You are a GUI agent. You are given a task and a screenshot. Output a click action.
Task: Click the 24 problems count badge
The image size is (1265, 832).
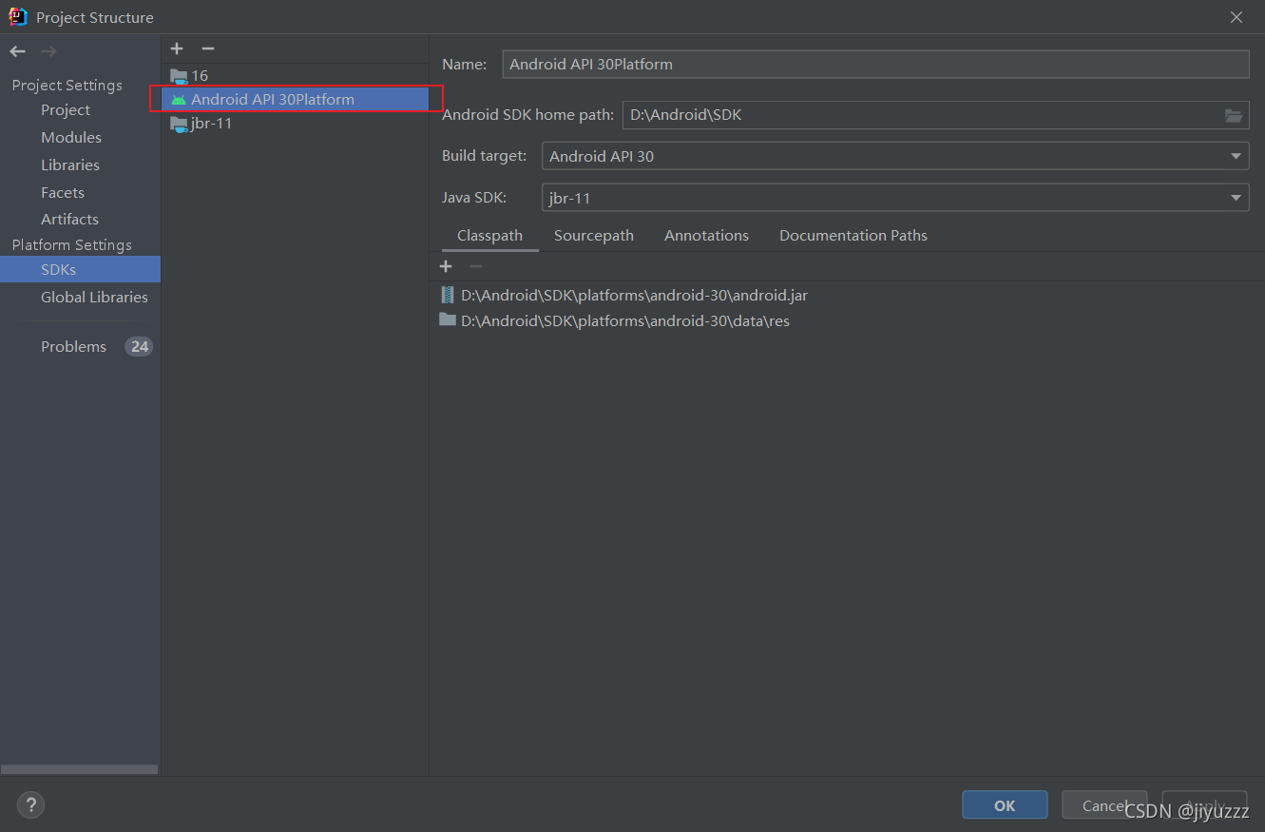coord(139,346)
